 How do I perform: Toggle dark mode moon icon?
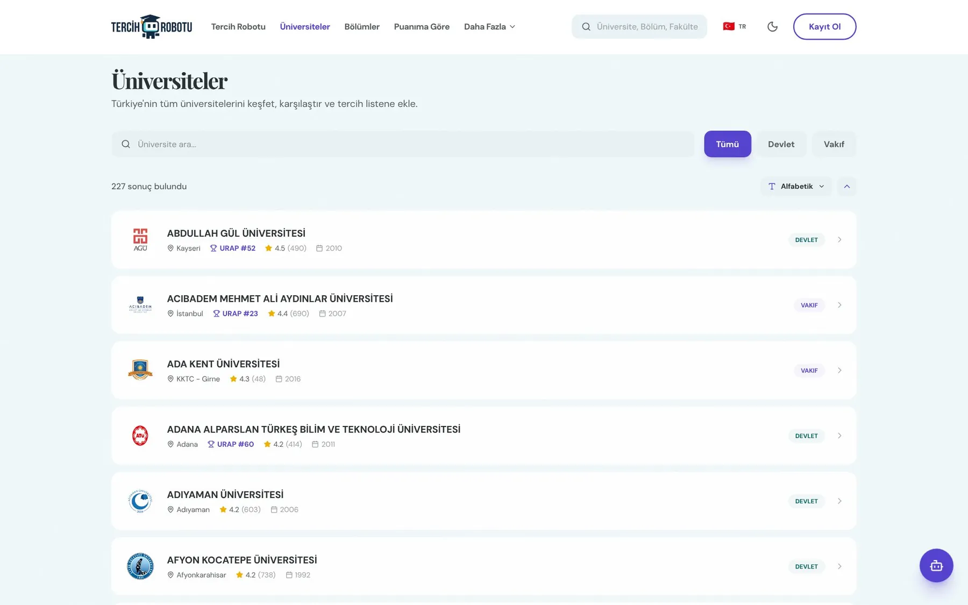click(772, 26)
